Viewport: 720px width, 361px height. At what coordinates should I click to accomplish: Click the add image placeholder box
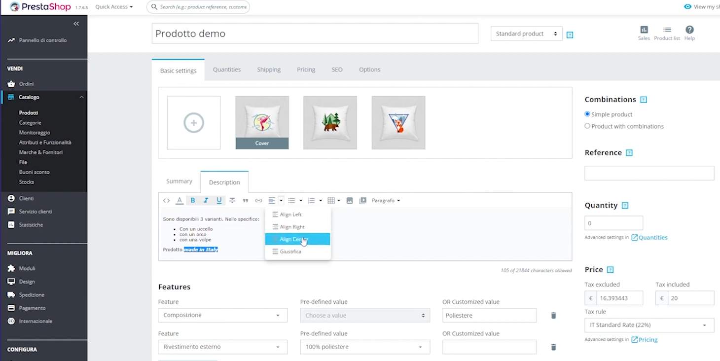194,123
